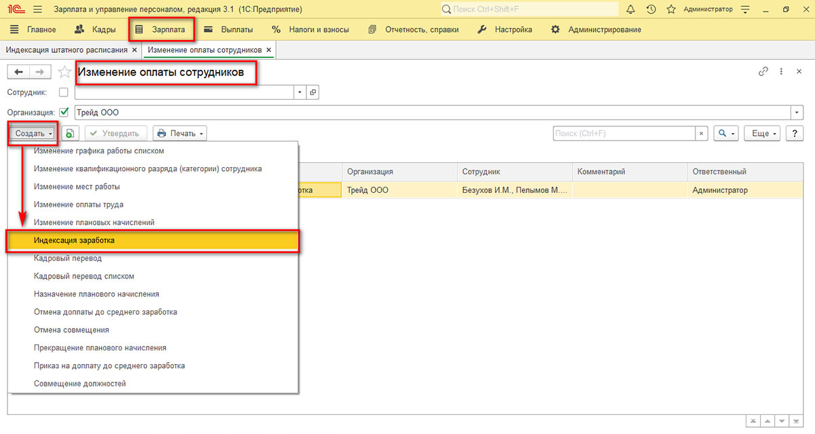Open the Печать dropdown menu
This screenshot has height=434, width=815.
179,134
